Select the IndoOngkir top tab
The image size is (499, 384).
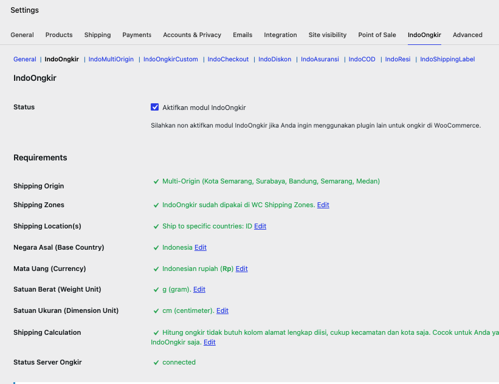424,35
